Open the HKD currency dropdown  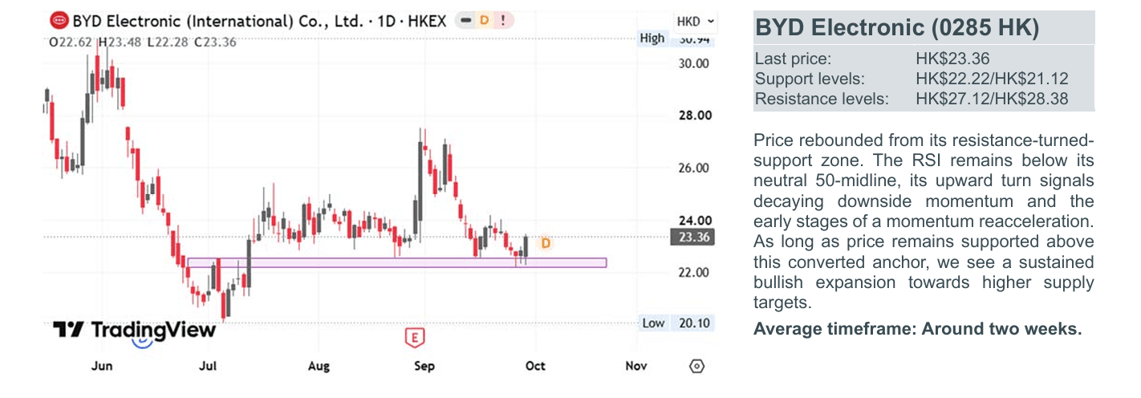696,22
